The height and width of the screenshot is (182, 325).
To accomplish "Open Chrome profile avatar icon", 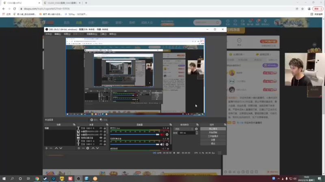I will pyautogui.click(x=309, y=8).
